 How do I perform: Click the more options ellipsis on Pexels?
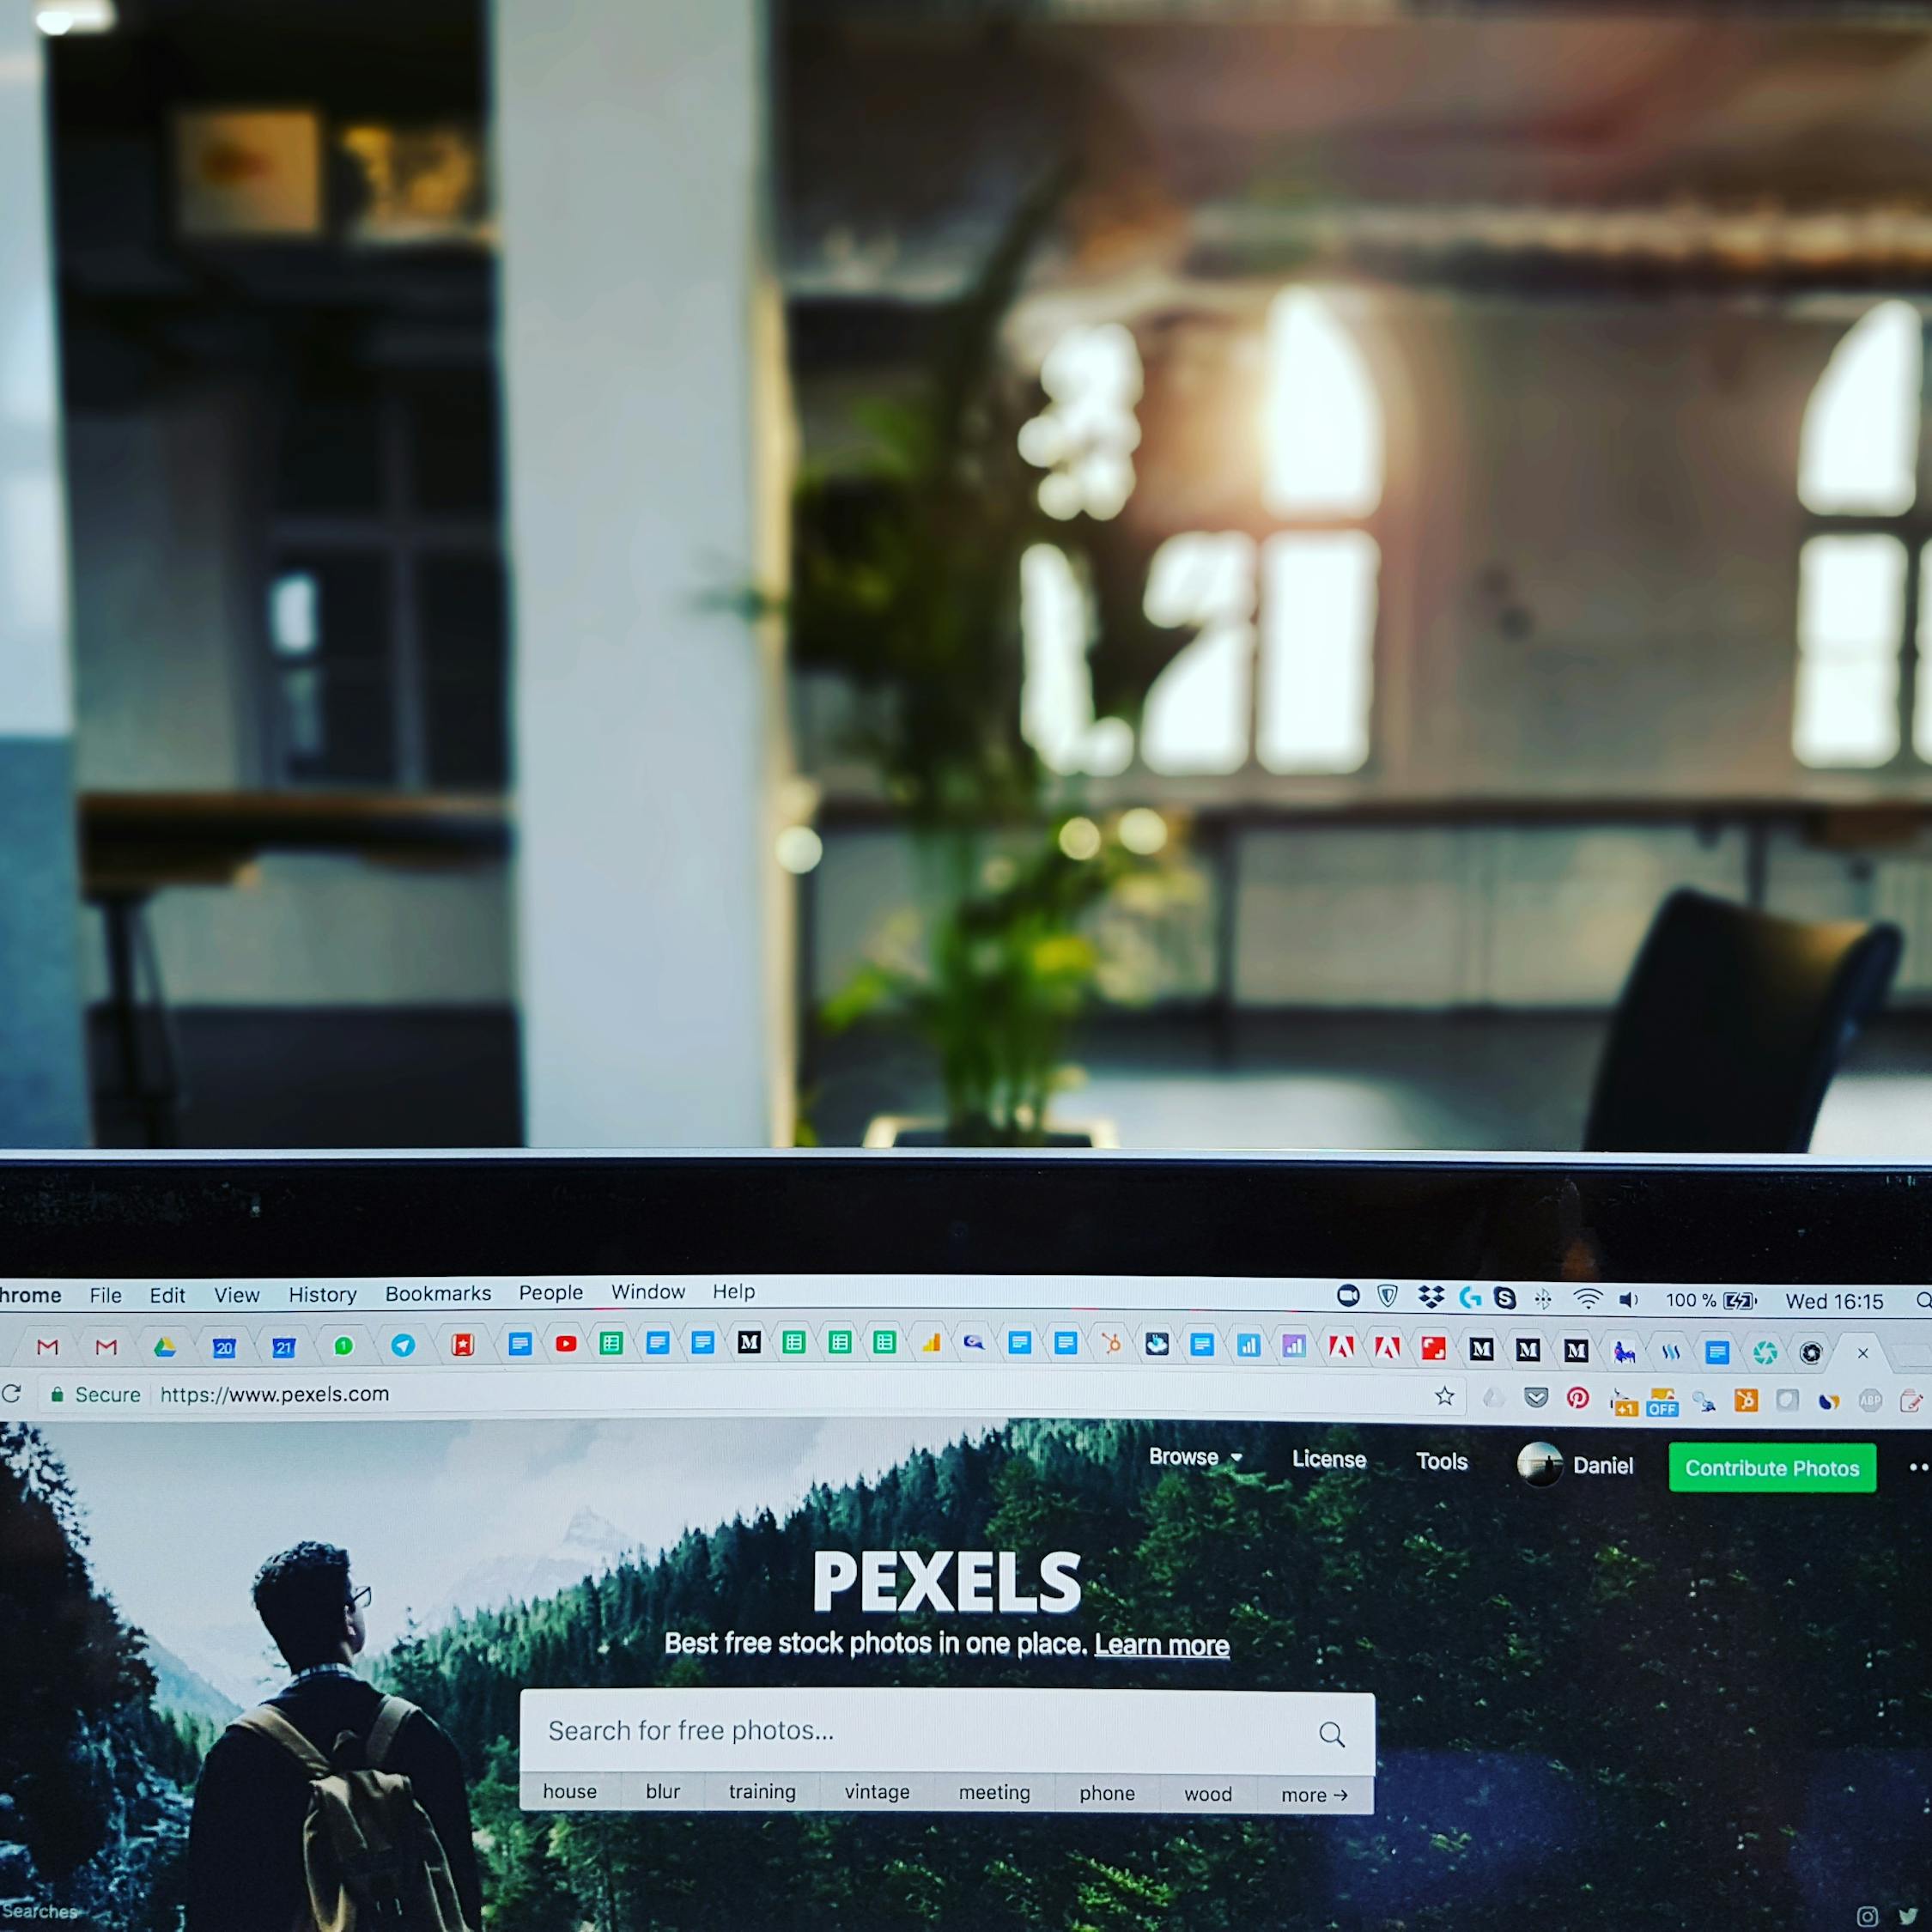(1920, 1465)
